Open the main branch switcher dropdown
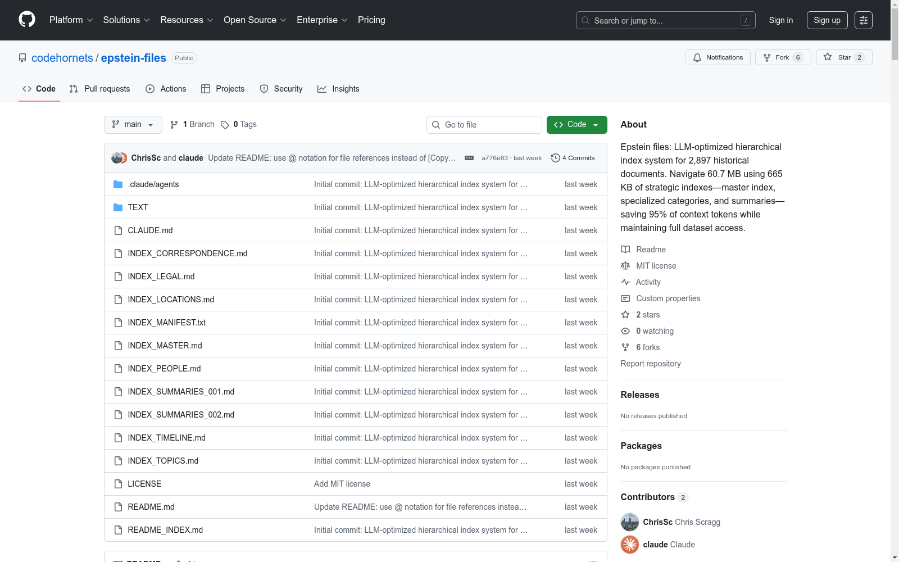The width and height of the screenshot is (899, 562). [x=133, y=125]
